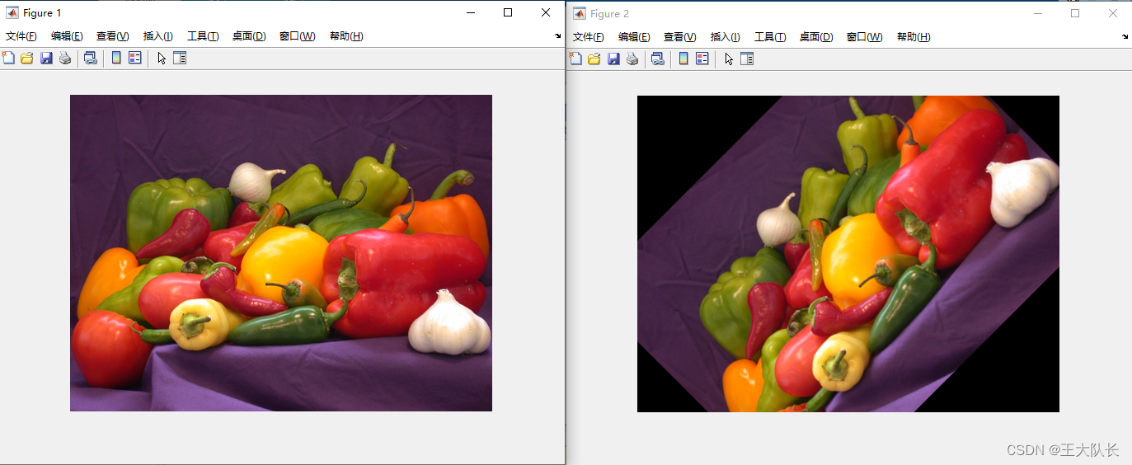The image size is (1132, 465).
Task: Click Link Plot icon in Figure 1
Action: (x=91, y=58)
